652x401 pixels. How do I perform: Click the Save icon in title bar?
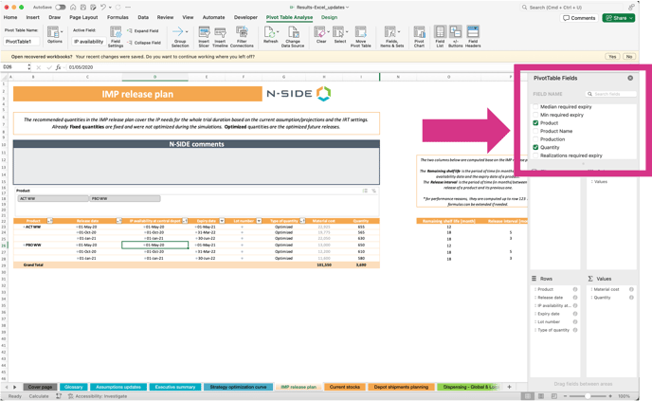pos(83,7)
